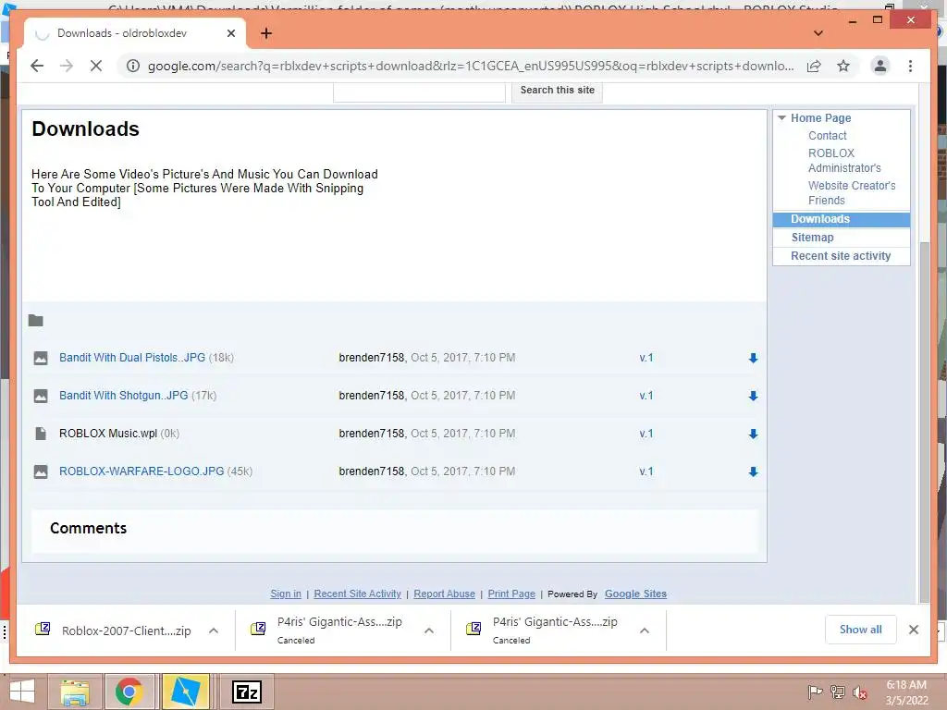The height and width of the screenshot is (710, 947).
Task: Stop loading the page with the X button
Action: pos(96,66)
